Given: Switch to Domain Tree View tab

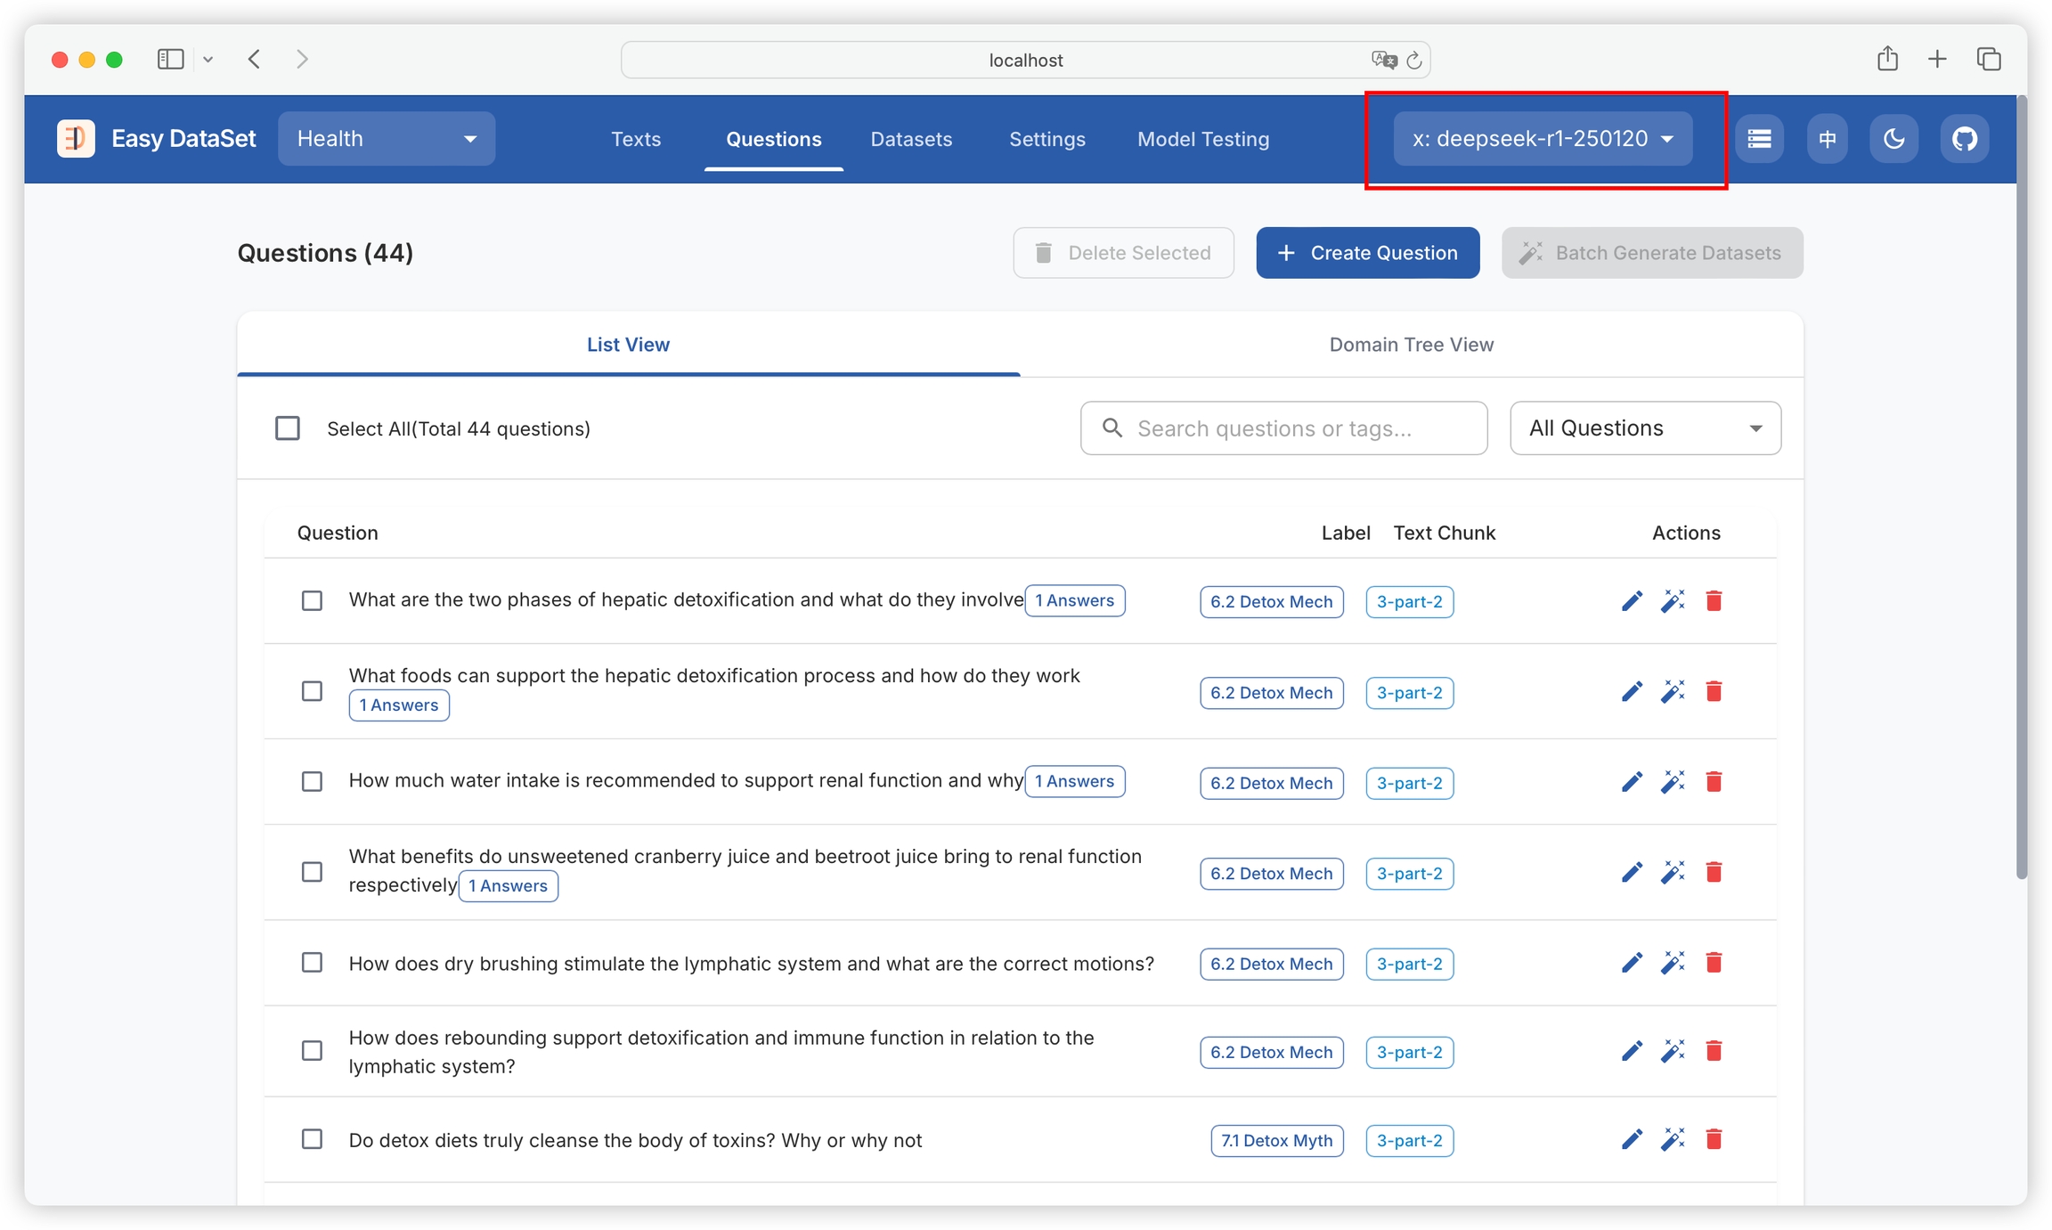Looking at the screenshot, I should [1411, 345].
